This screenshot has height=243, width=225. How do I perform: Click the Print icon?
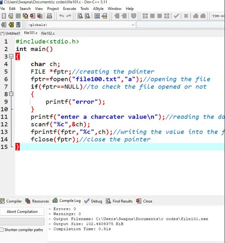[49, 16]
